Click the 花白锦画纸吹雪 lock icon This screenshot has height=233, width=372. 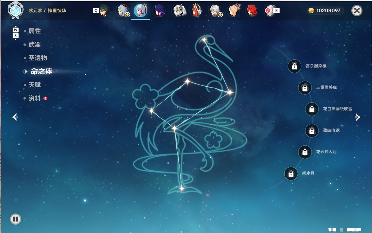pos(312,109)
